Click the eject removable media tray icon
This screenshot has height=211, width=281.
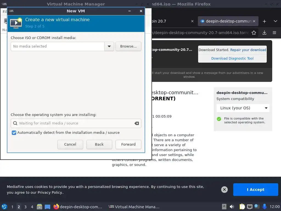coord(224,207)
